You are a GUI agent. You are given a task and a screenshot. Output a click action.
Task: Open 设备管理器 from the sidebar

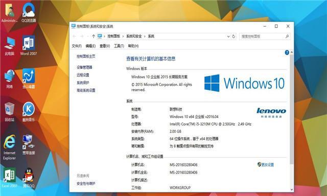coord(84,67)
